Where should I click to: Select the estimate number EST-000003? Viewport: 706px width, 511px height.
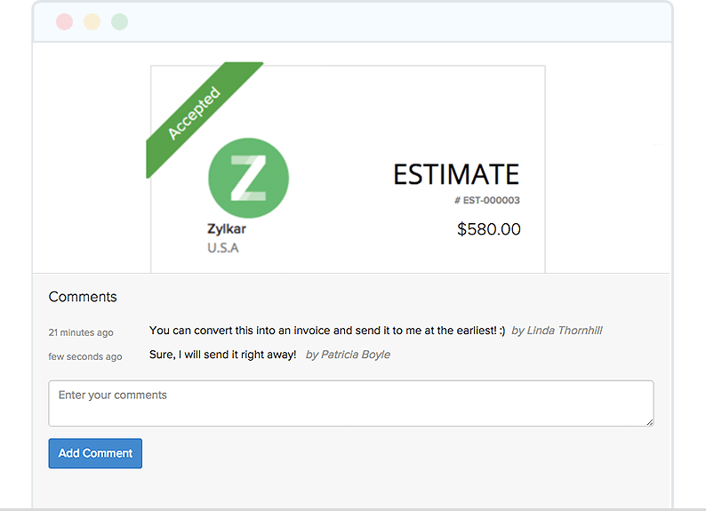[487, 201]
